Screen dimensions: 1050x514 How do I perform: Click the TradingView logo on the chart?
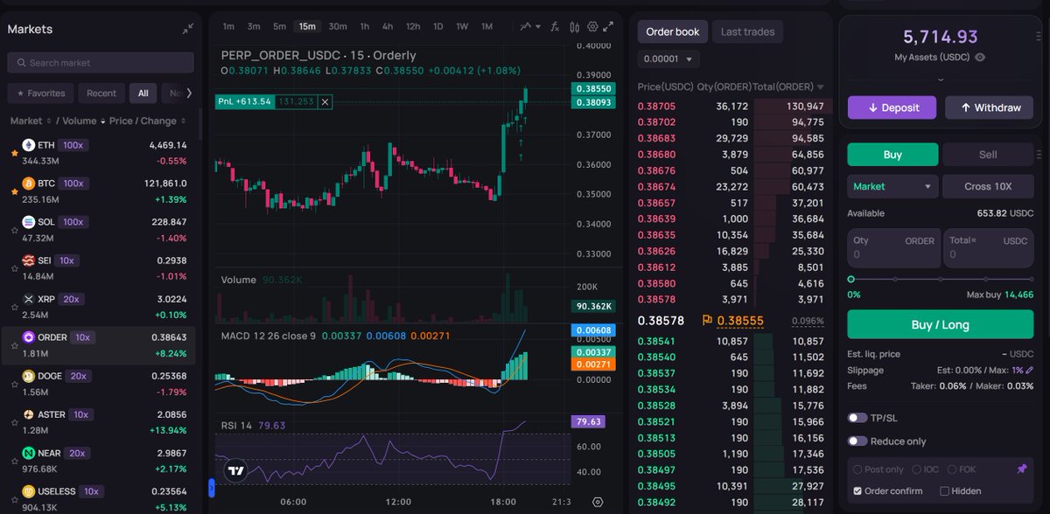(234, 469)
